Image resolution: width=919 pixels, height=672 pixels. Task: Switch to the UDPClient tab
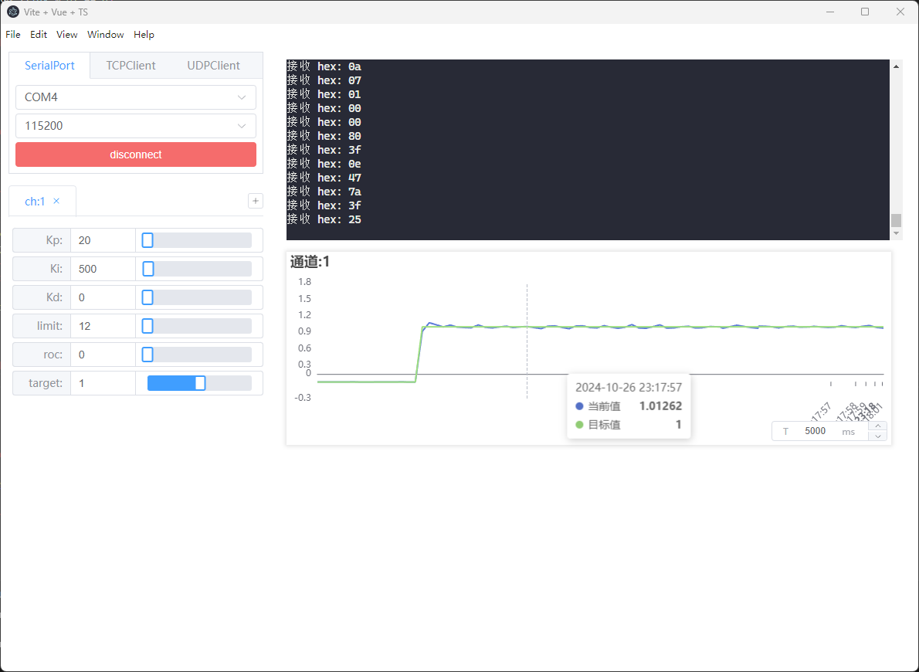pos(213,66)
